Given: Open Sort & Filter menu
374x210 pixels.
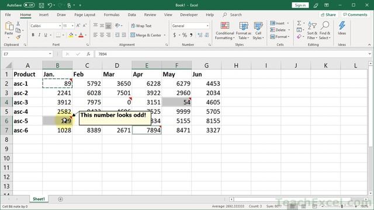Looking at the screenshot, I should pyautogui.click(x=312, y=30).
